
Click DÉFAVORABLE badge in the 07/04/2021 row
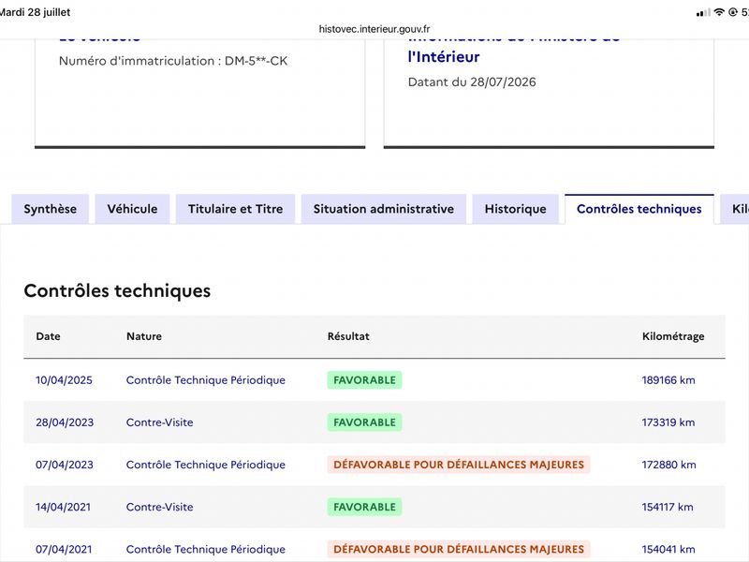point(459,549)
